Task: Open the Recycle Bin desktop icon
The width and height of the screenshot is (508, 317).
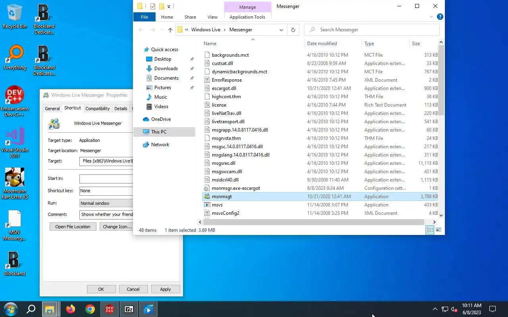Action: [15, 17]
